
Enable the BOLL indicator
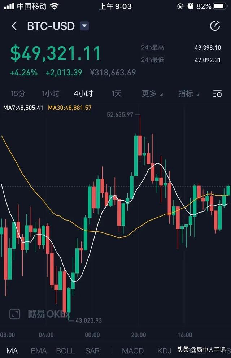tap(65, 350)
